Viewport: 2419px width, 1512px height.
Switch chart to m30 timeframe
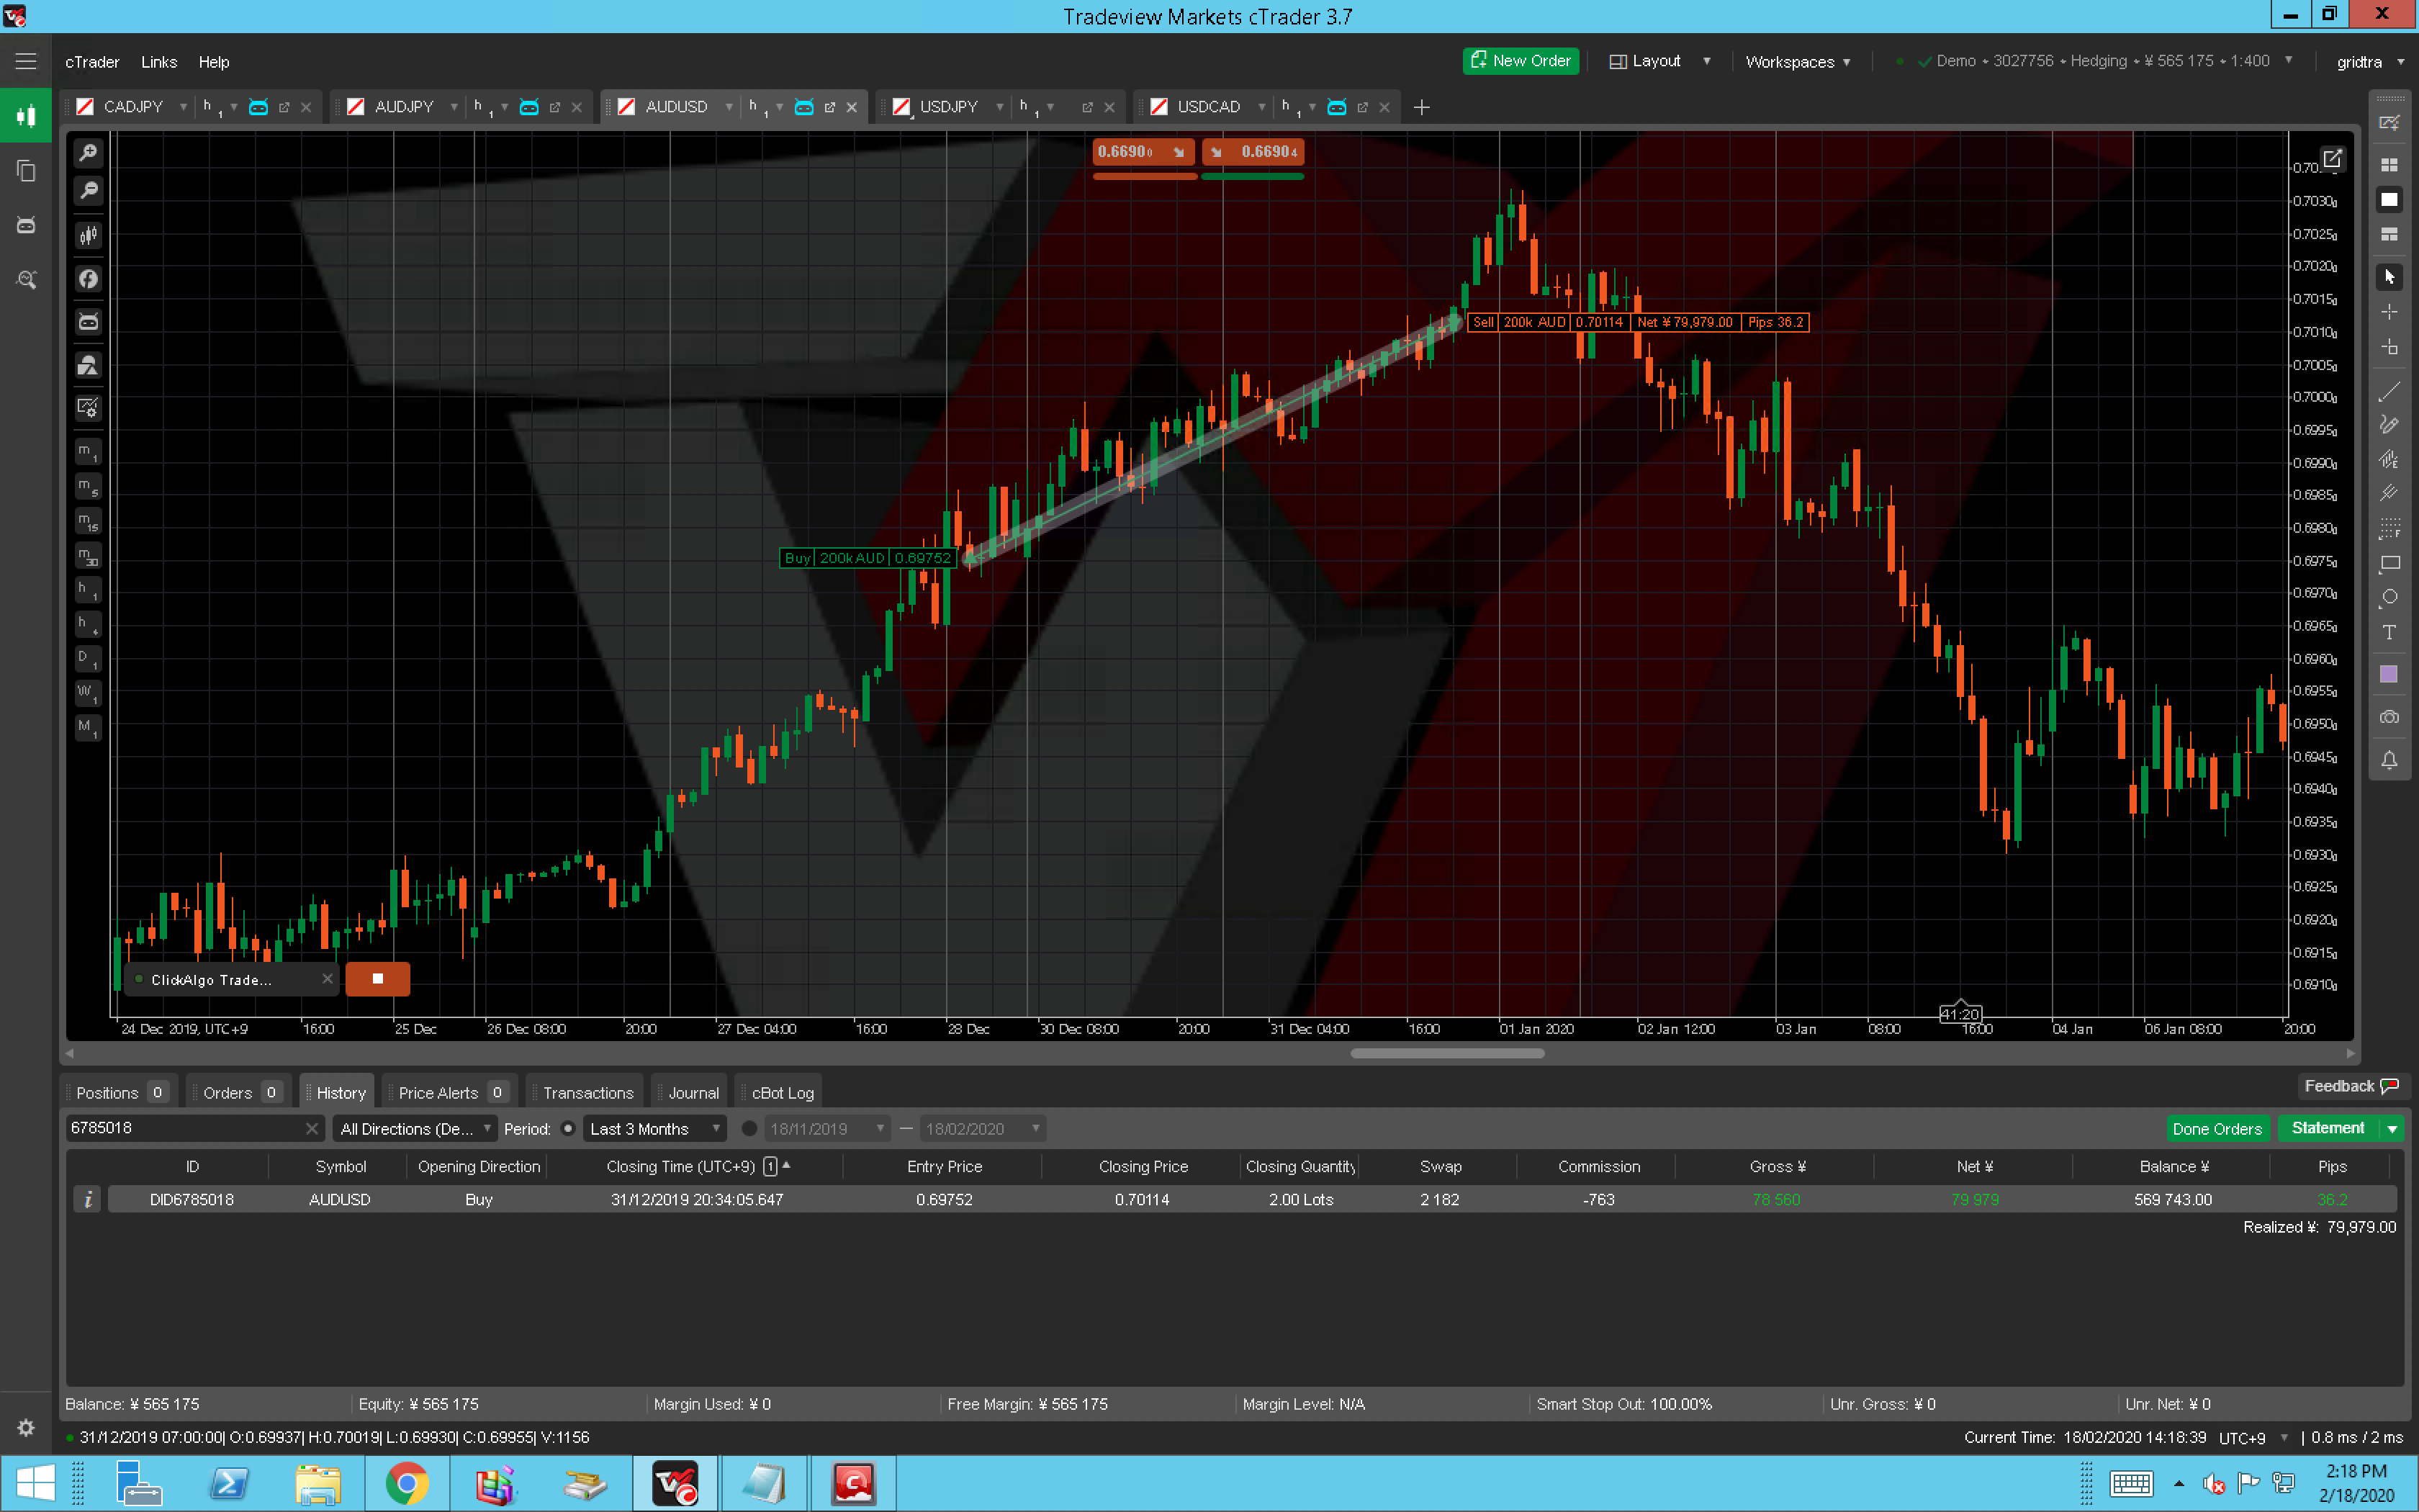pyautogui.click(x=88, y=555)
